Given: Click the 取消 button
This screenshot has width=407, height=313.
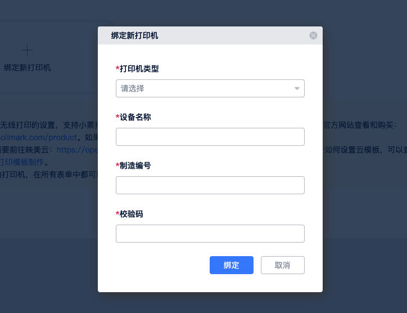Looking at the screenshot, I should coord(282,265).
